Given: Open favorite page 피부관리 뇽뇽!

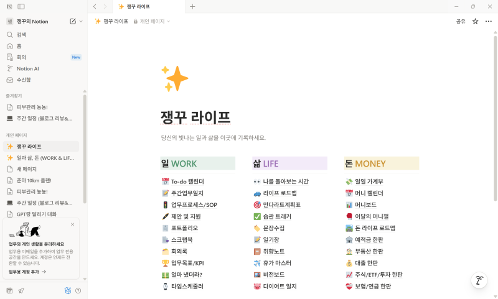Looking at the screenshot, I should [x=41, y=107].
